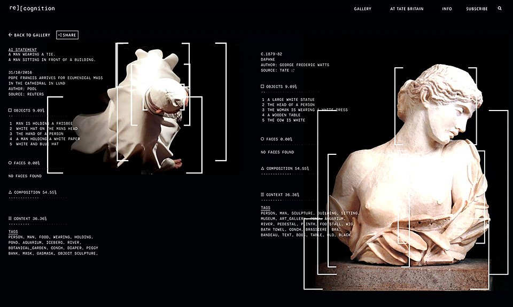Click the 'DAPHNE' title text
Screen dimensions: 513x307
tap(268, 59)
